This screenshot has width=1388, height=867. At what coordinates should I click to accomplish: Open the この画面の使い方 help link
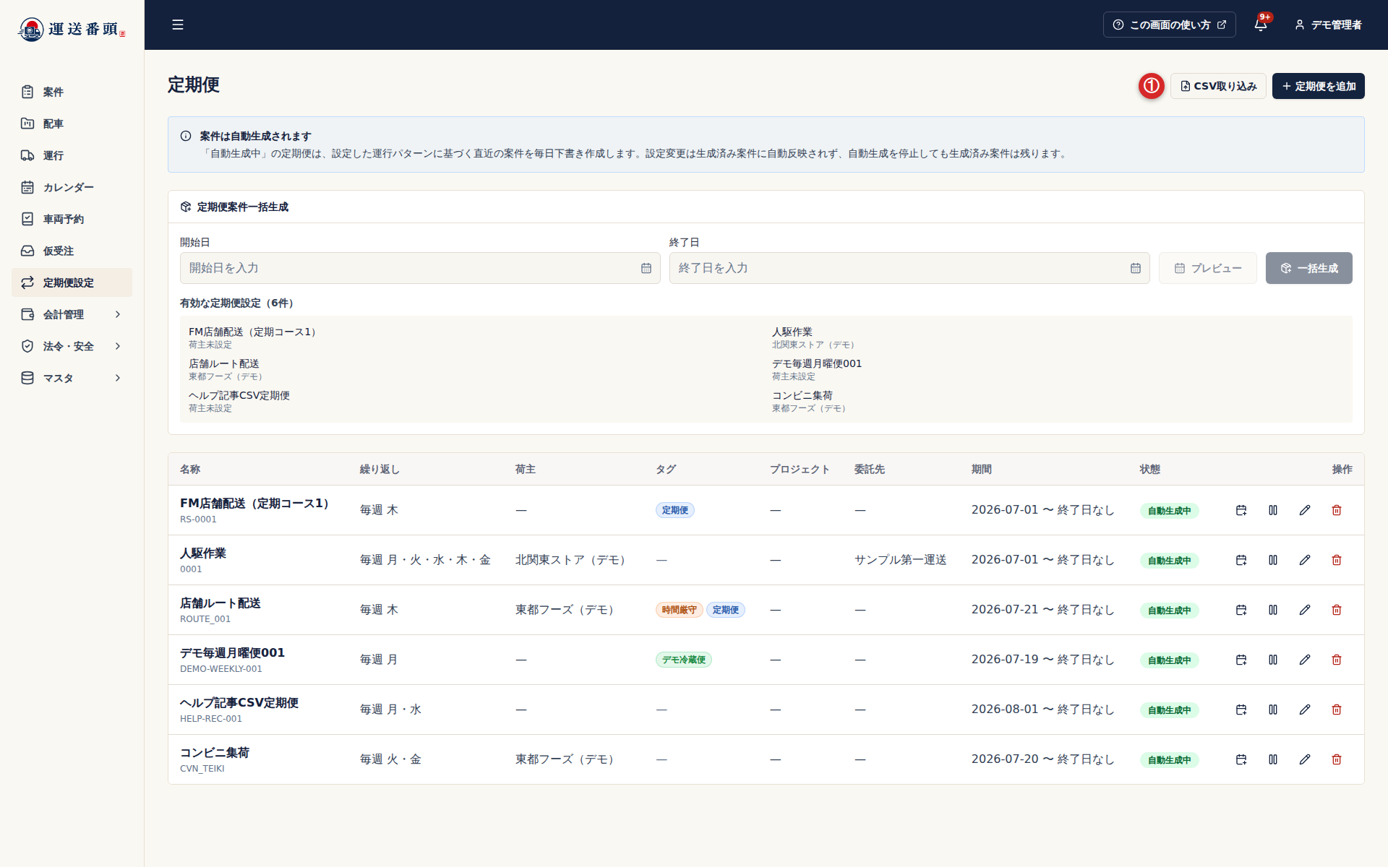coord(1169,25)
